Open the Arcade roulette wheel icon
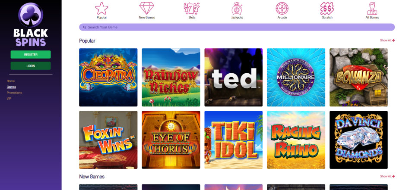 pos(282,8)
